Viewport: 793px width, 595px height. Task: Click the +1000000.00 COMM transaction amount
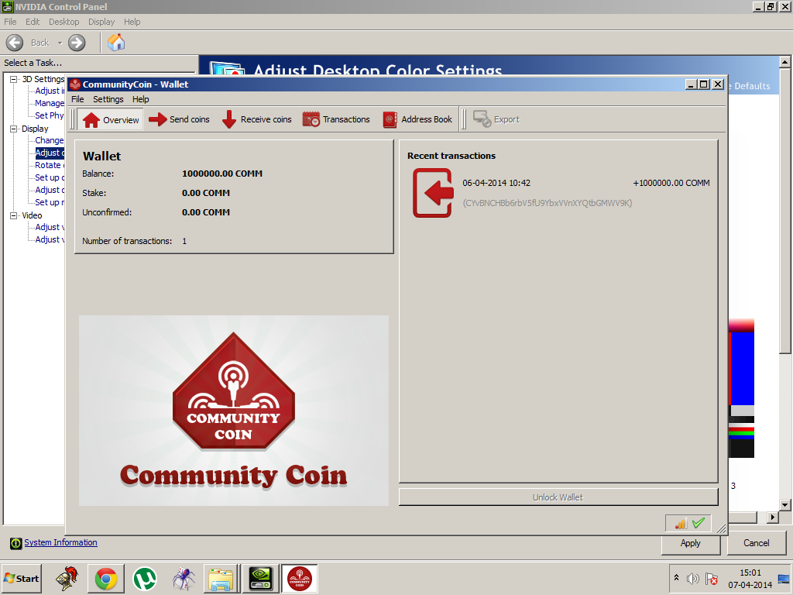coord(671,183)
